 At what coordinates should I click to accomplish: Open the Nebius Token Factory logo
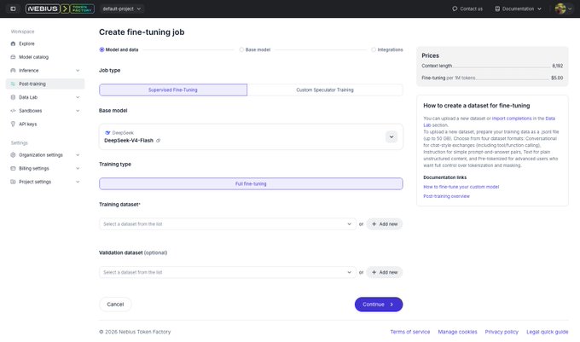[60, 9]
